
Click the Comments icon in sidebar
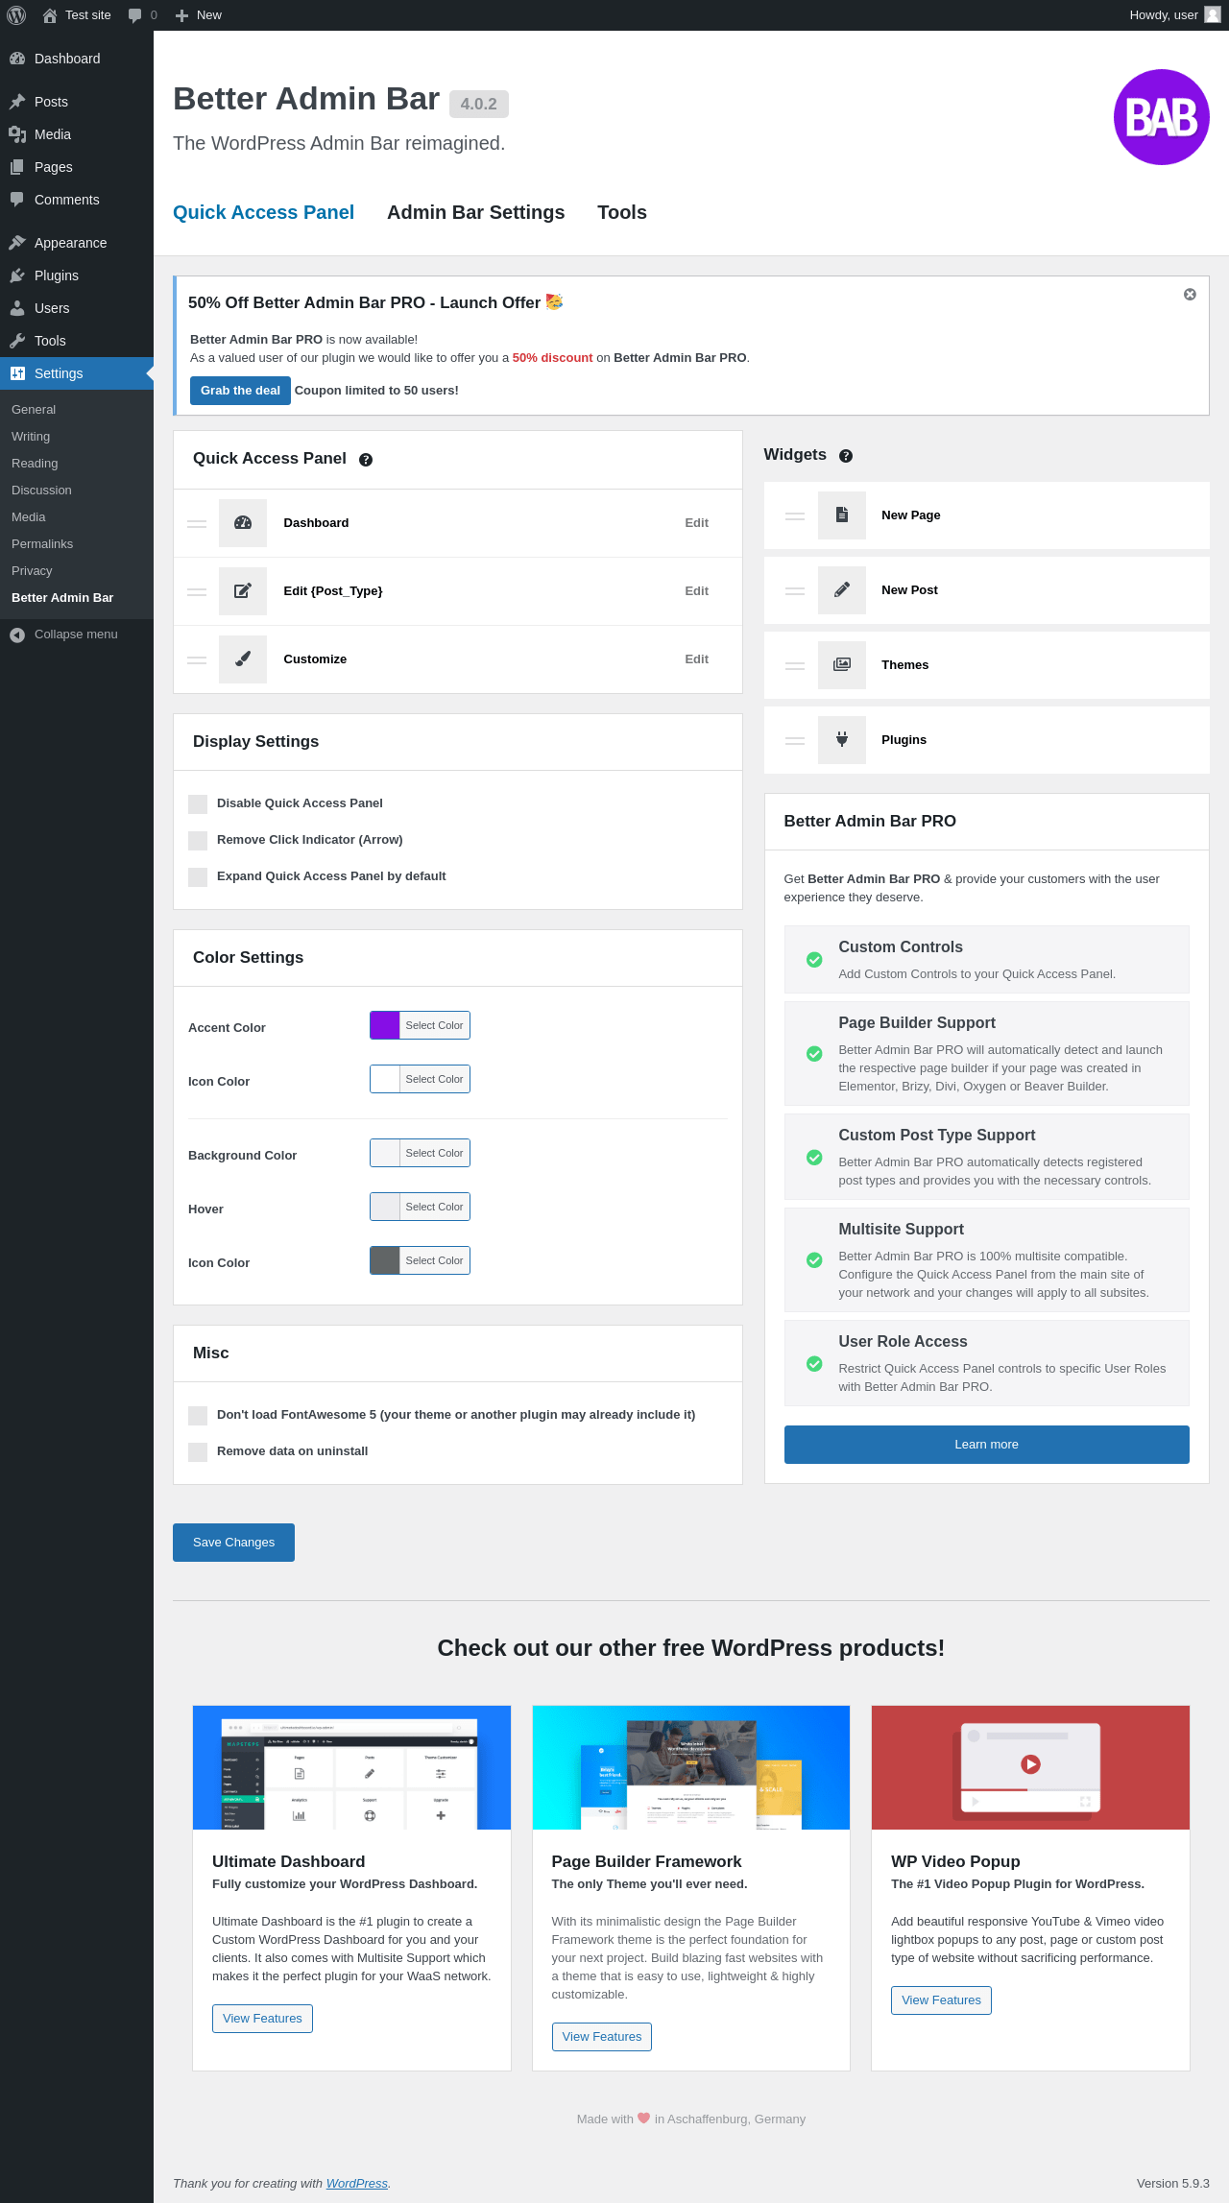pyautogui.click(x=17, y=200)
